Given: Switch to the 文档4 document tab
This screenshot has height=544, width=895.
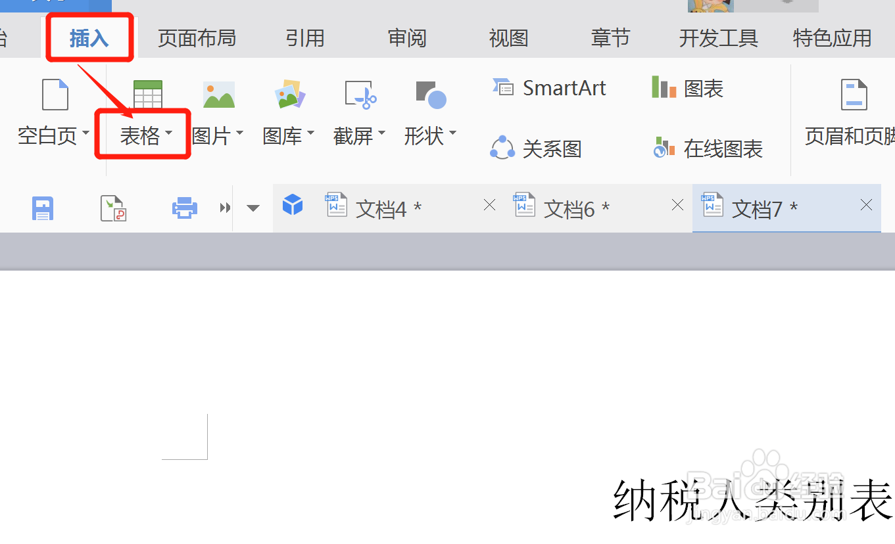Looking at the screenshot, I should [385, 208].
